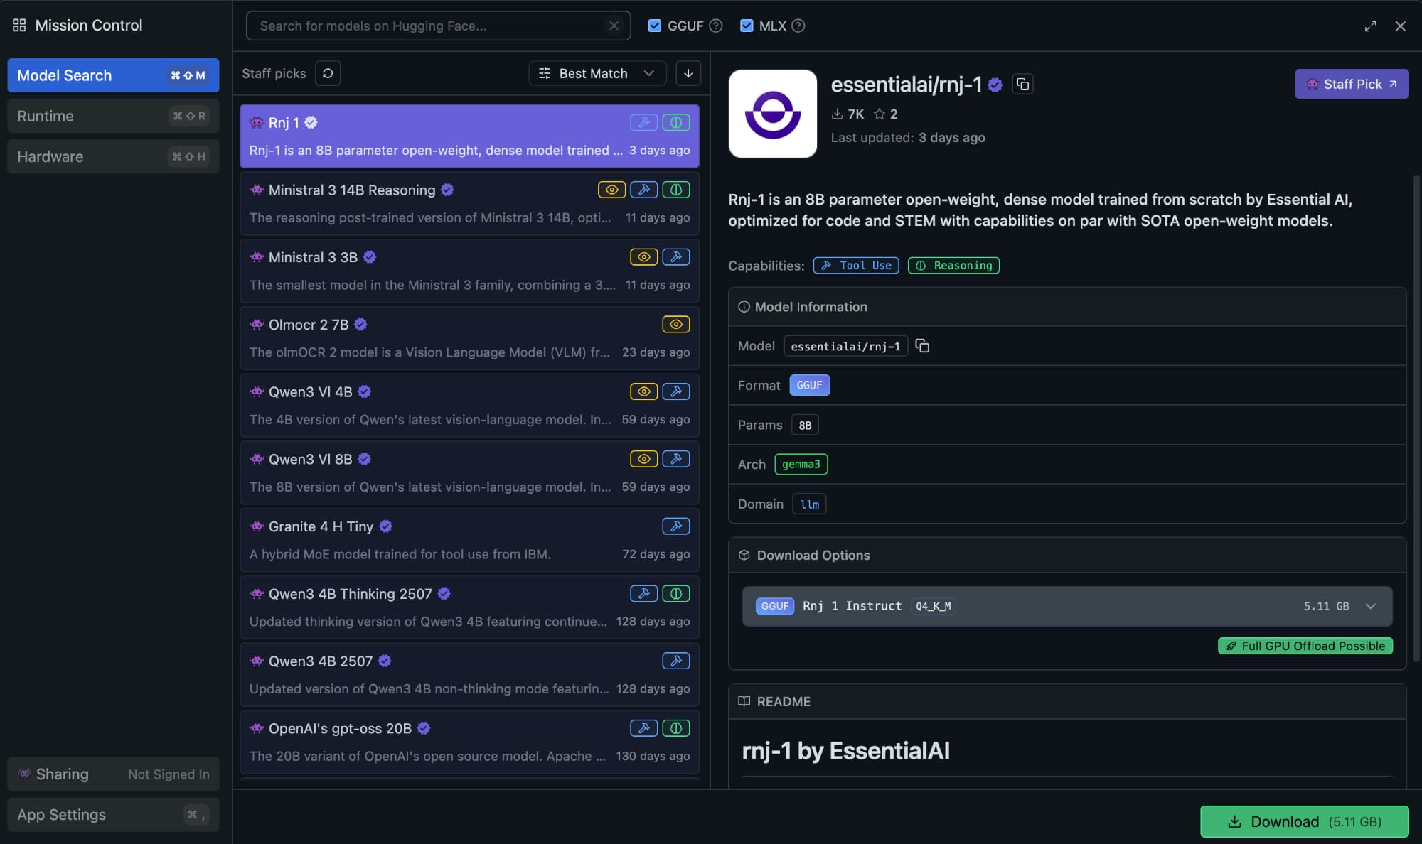Expand the Rnj 1 Instruct download option
Screen dimensions: 1422x844
coord(1370,606)
